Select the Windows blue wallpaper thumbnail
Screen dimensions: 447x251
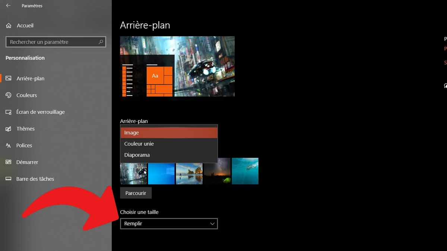point(161,171)
